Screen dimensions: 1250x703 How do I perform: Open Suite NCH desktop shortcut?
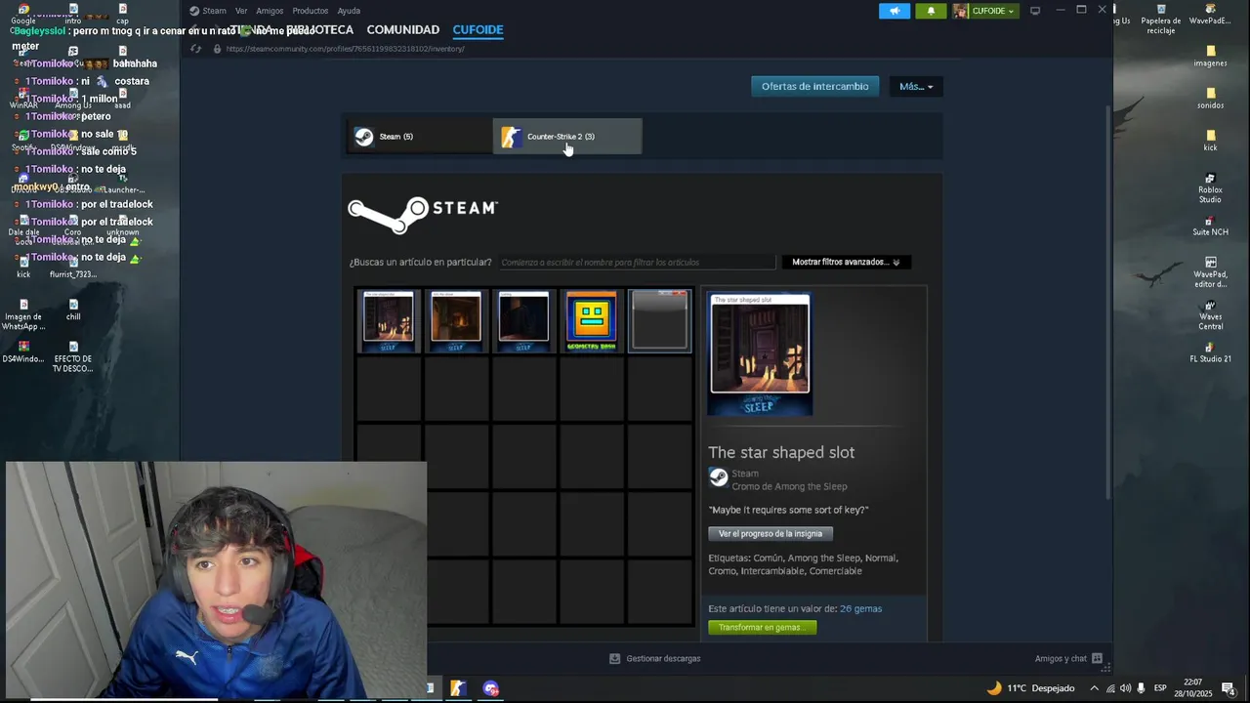coord(1211,226)
